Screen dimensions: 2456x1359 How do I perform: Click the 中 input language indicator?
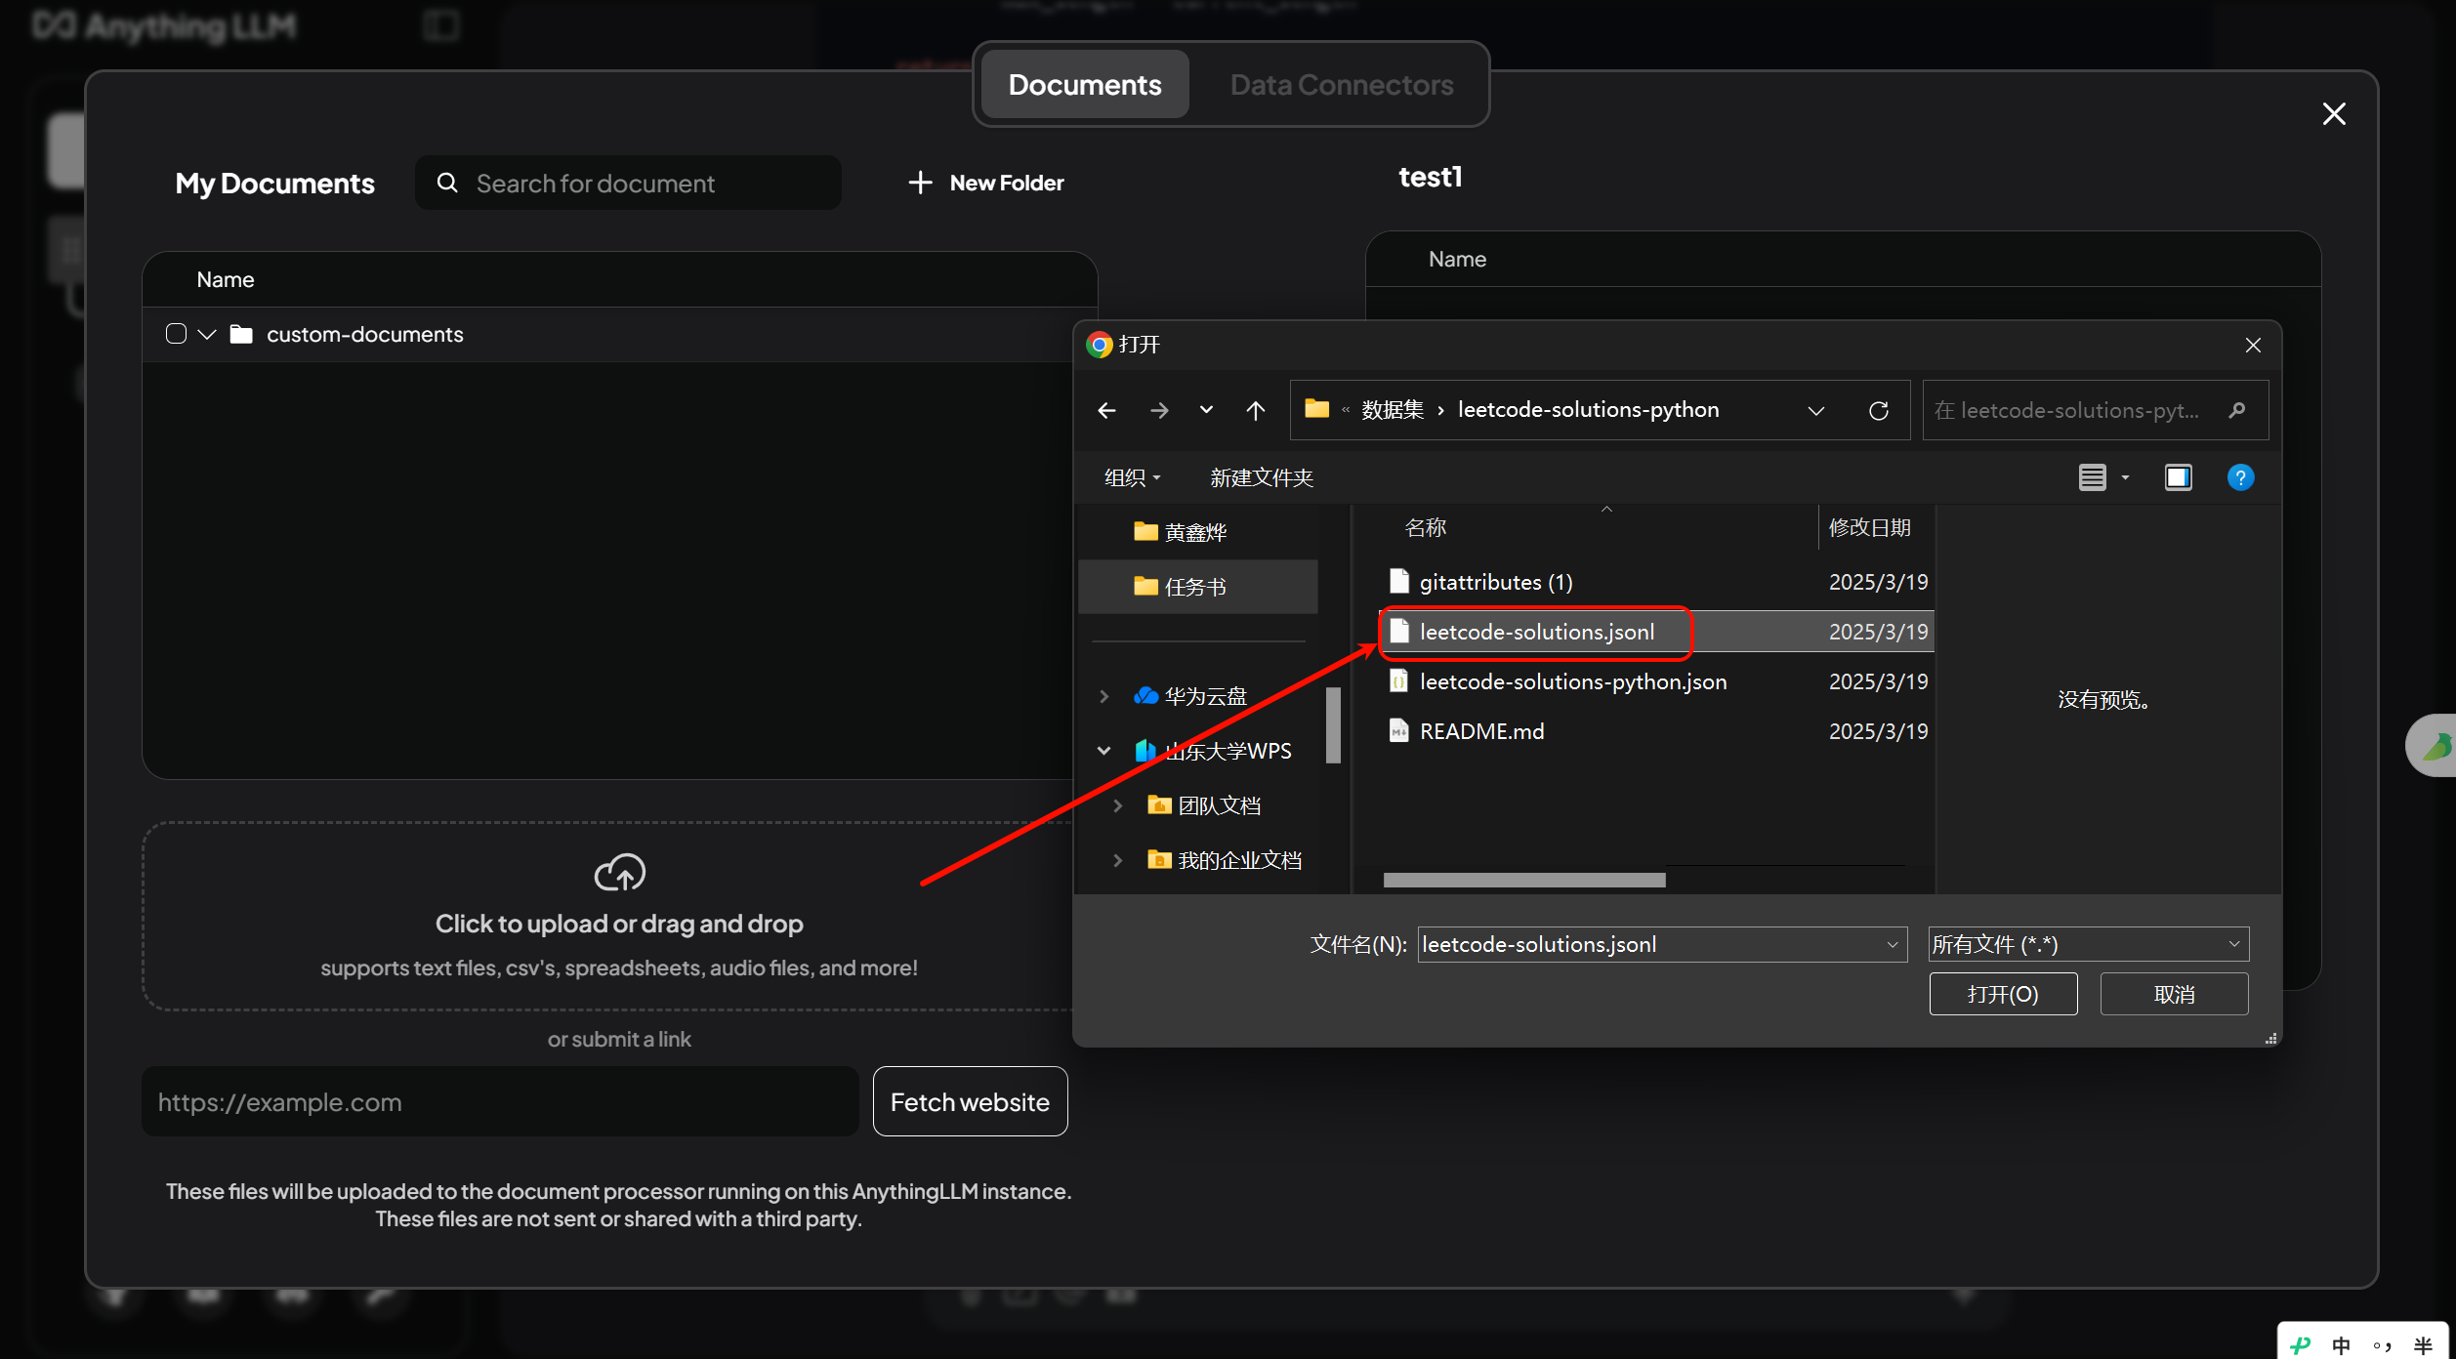click(x=2341, y=1345)
